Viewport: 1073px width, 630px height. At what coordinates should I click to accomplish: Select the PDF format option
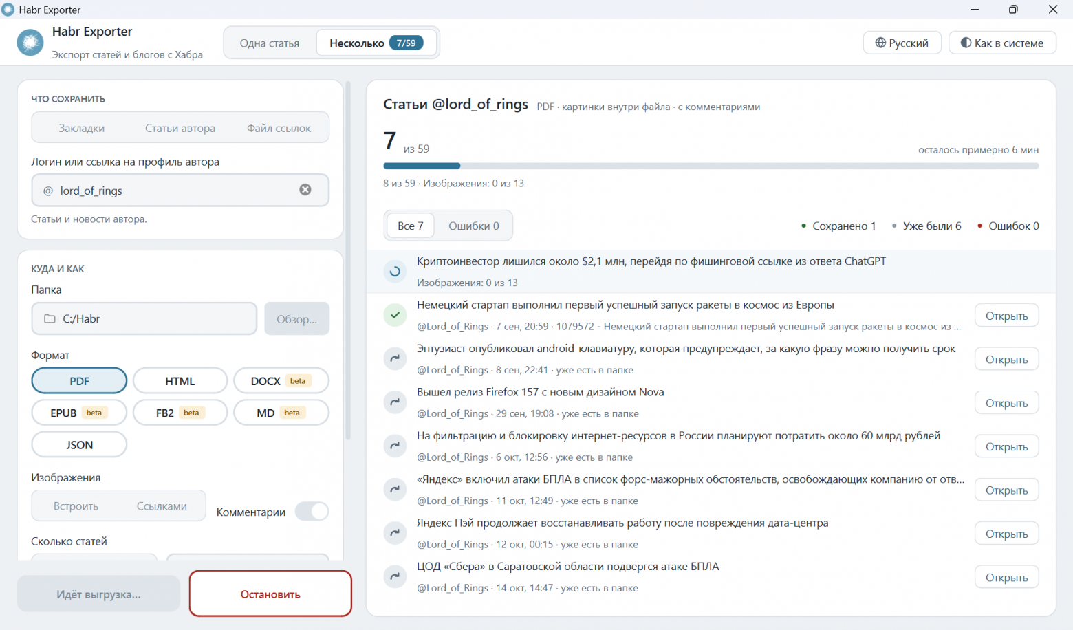[79, 380]
